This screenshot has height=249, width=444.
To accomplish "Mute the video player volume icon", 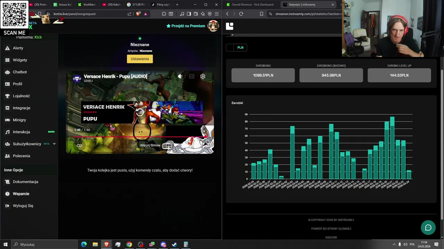I will tap(180, 76).
